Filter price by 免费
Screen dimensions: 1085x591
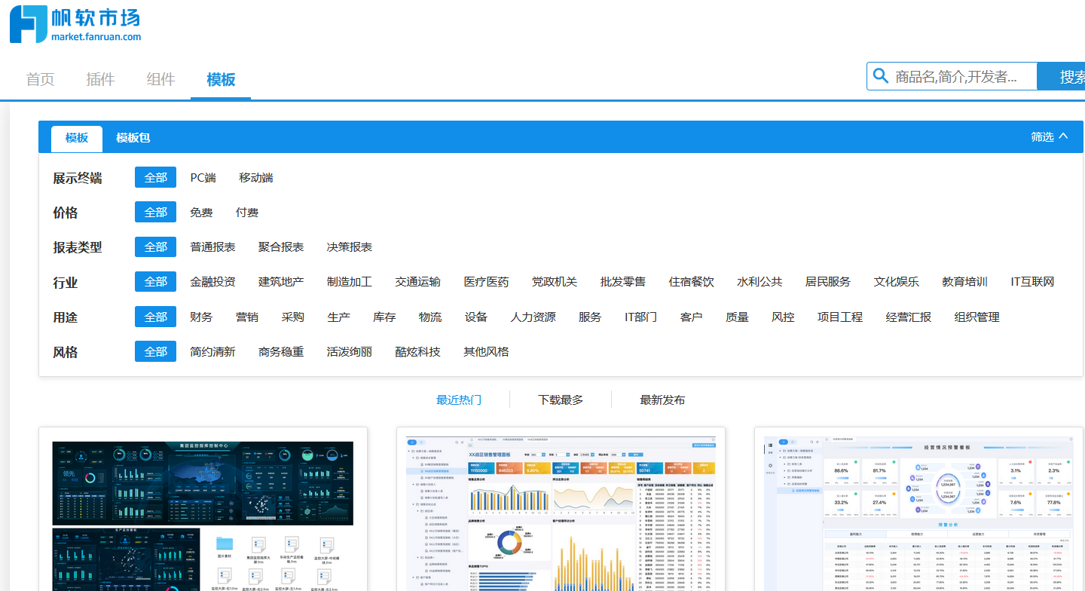tap(201, 213)
